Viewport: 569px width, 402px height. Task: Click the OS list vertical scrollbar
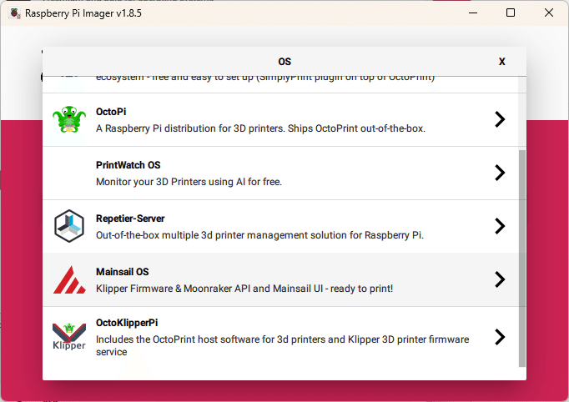522,258
